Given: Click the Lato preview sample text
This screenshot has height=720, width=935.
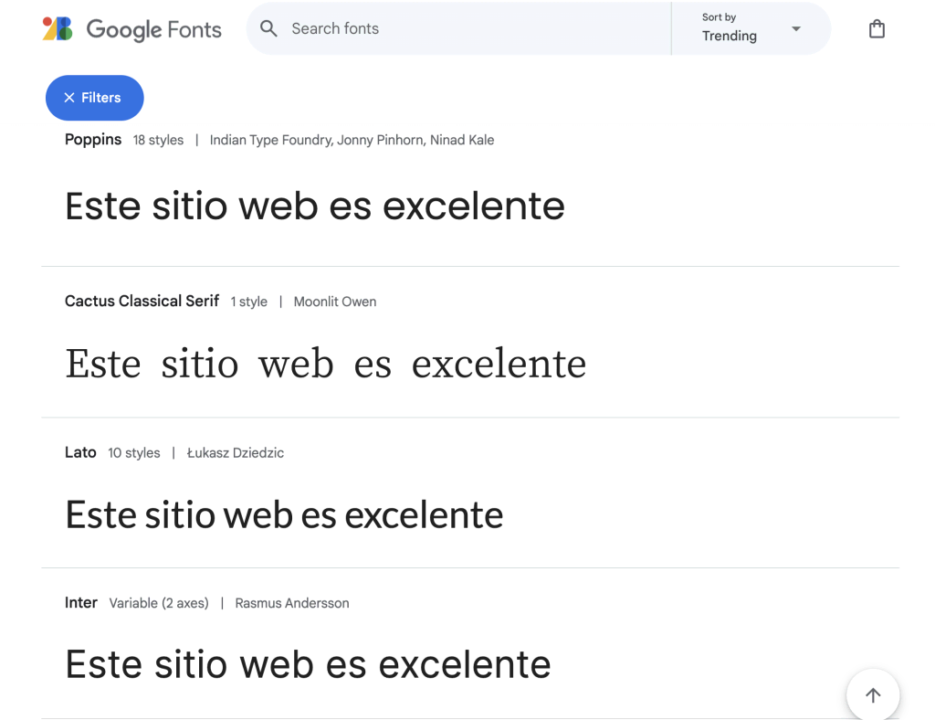Looking at the screenshot, I should (284, 515).
